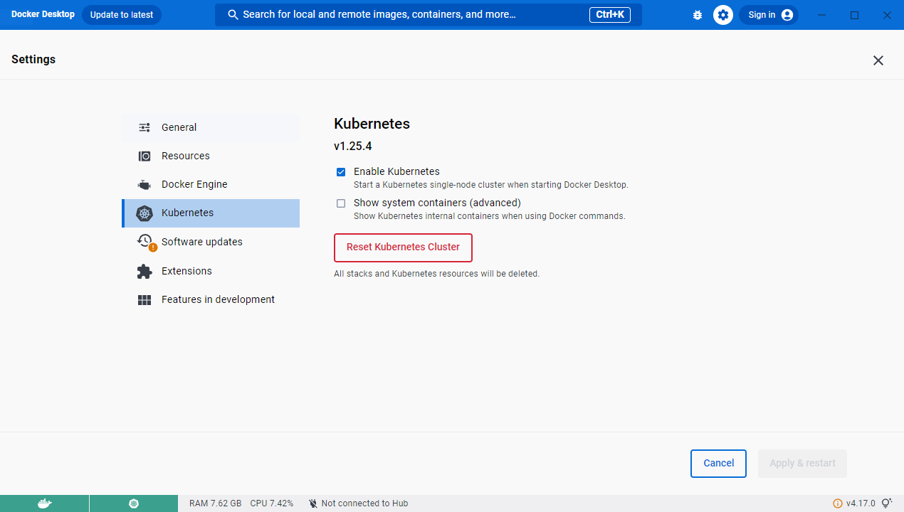Viewport: 904px width, 512px height.
Task: Open the General settings tab
Action: point(211,127)
